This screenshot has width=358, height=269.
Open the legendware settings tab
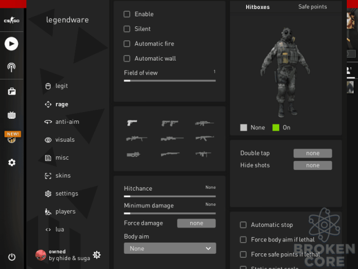62,193
